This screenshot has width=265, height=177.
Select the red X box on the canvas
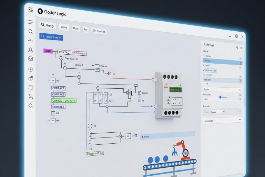pyautogui.click(x=110, y=73)
